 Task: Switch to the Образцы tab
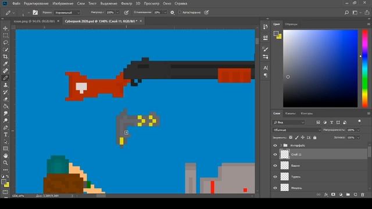coord(291,24)
